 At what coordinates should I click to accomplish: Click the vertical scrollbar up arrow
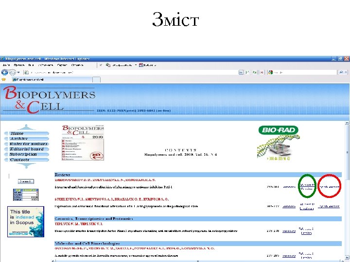tap(347, 123)
